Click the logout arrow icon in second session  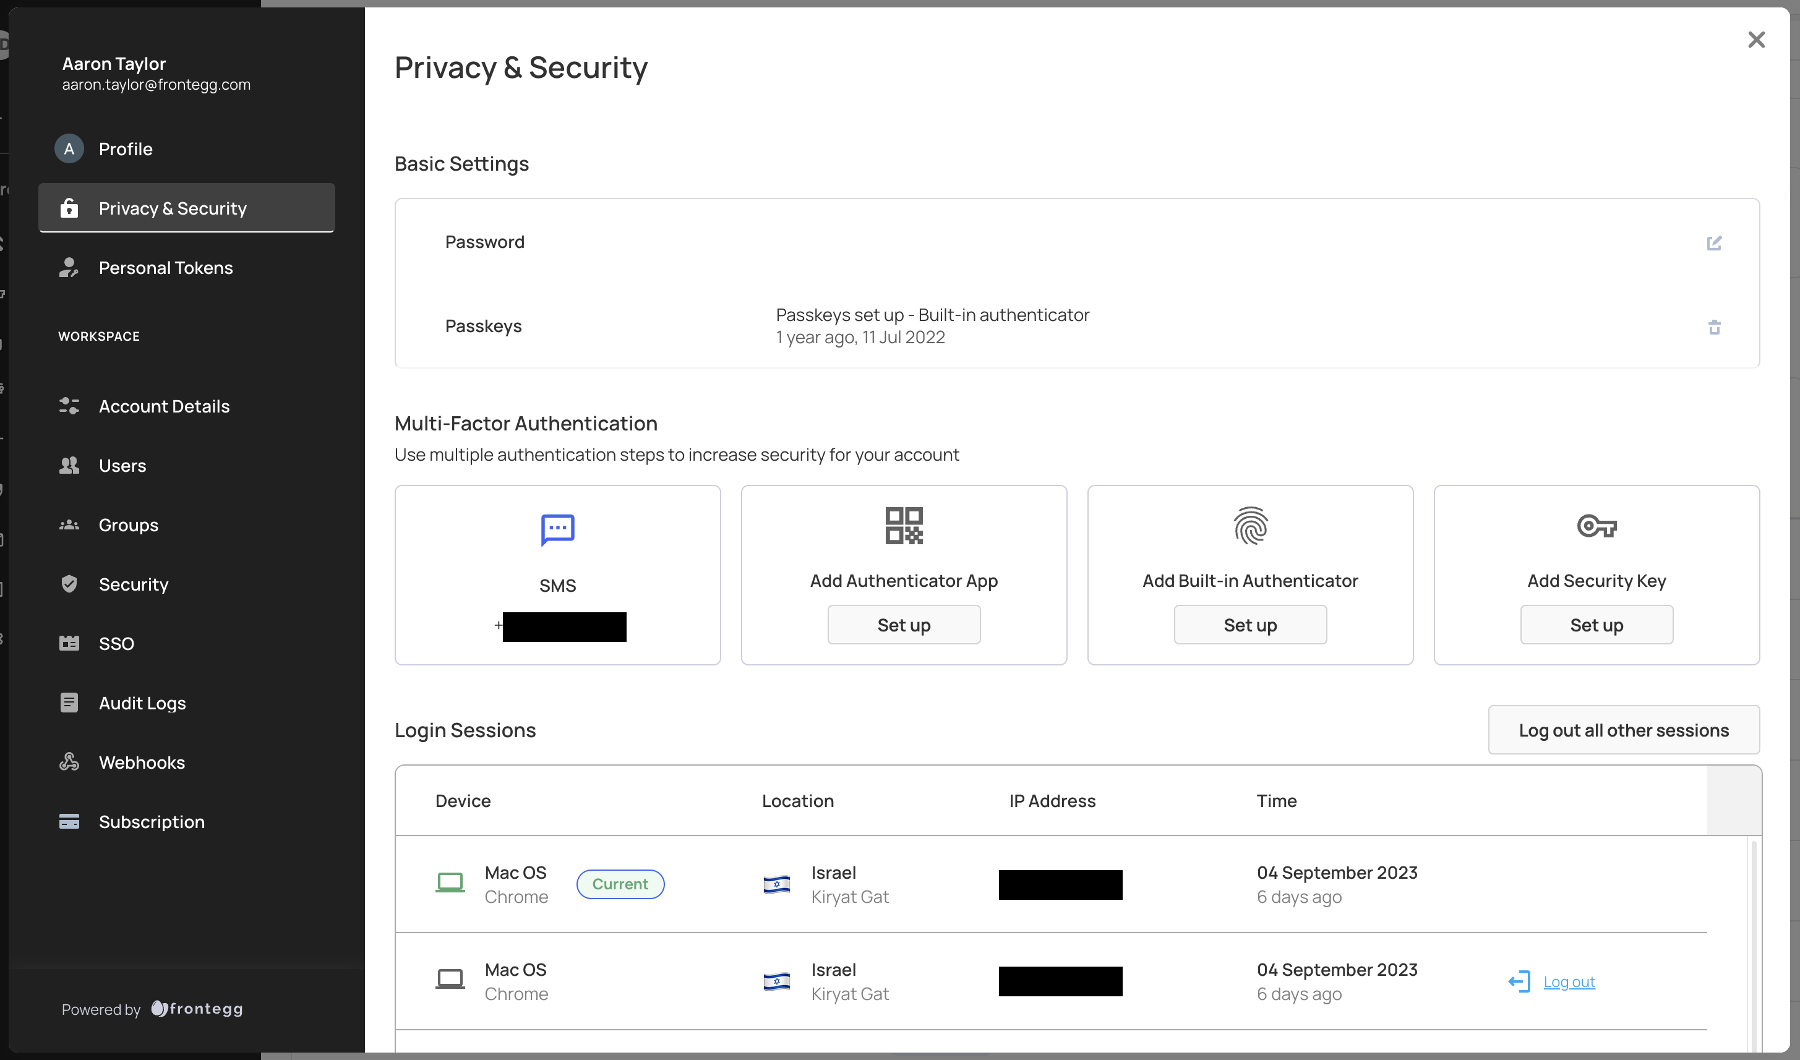(1519, 981)
